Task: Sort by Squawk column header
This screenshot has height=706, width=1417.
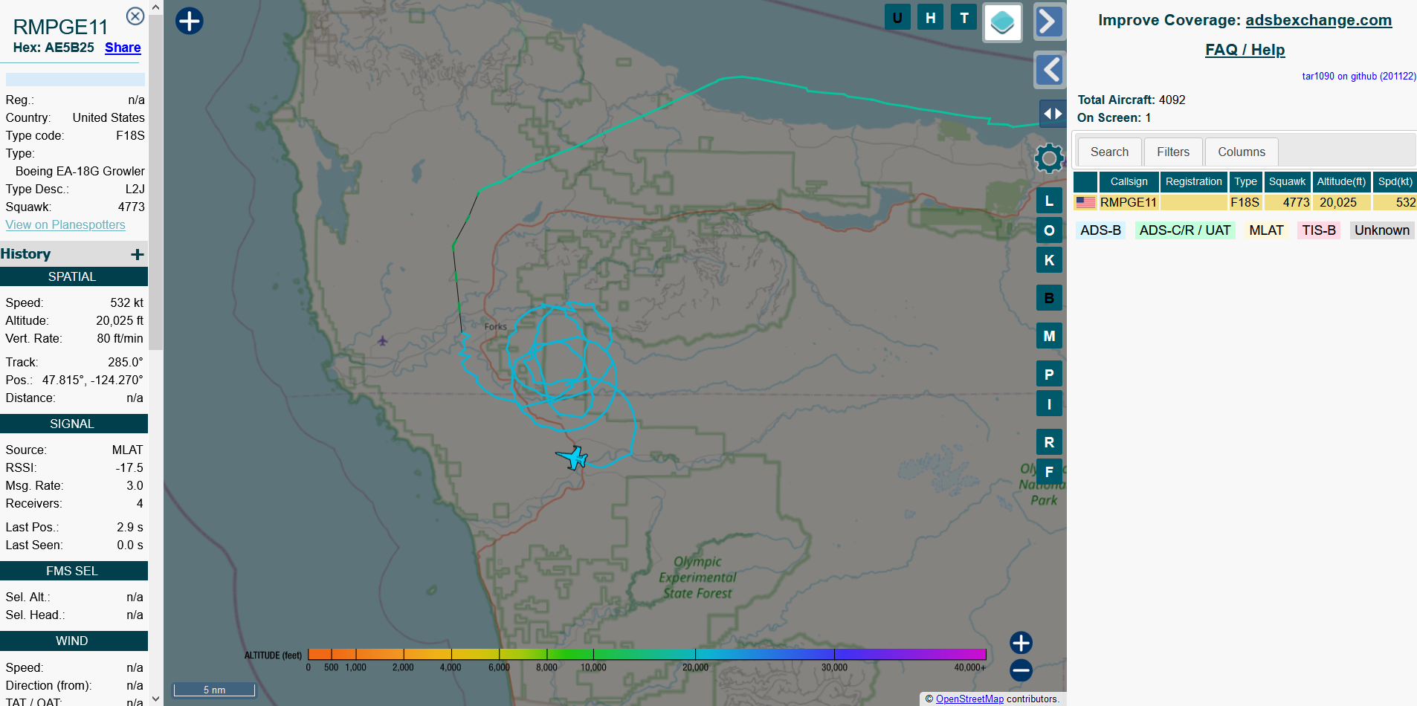Action: [x=1287, y=181]
